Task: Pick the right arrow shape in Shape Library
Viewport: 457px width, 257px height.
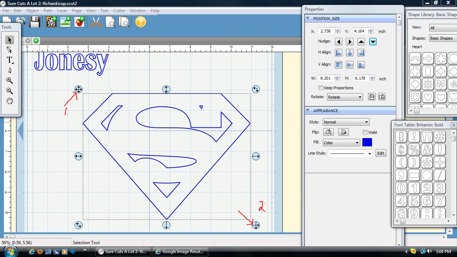Action: (428, 58)
